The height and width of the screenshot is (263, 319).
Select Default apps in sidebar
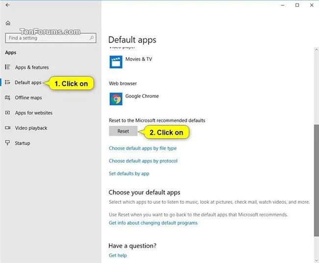tap(28, 82)
